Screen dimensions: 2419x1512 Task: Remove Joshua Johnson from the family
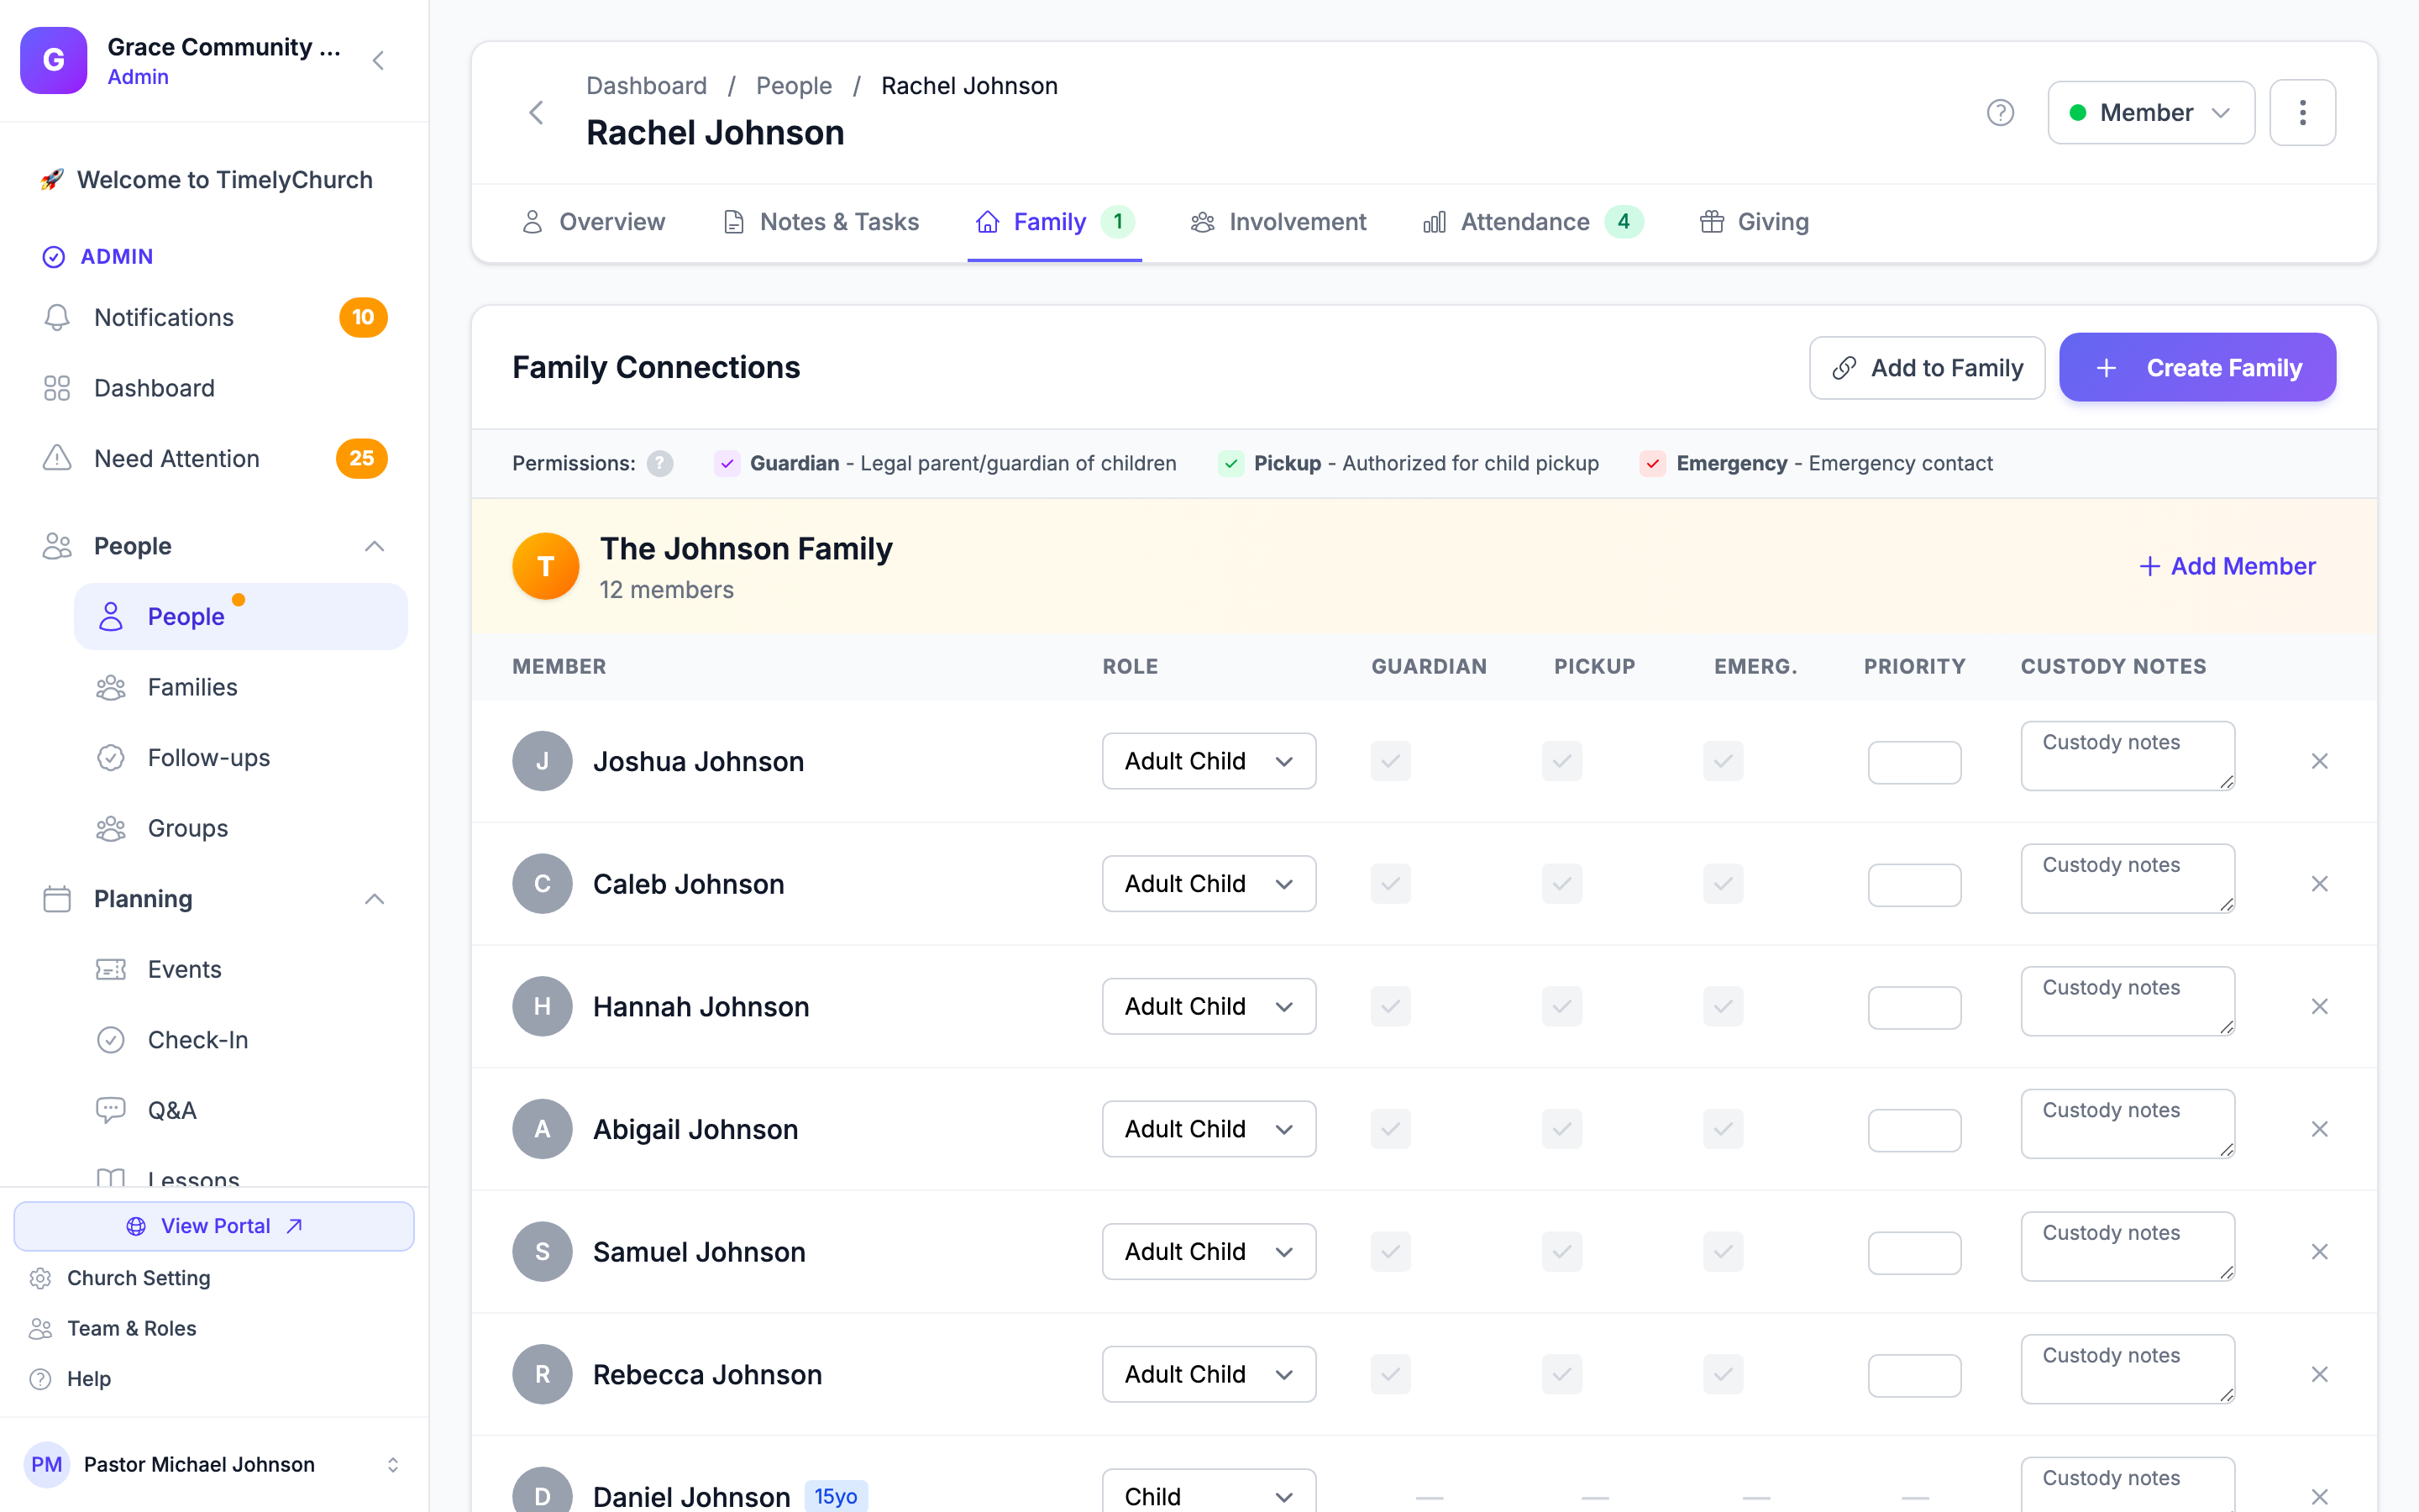pyautogui.click(x=2319, y=762)
